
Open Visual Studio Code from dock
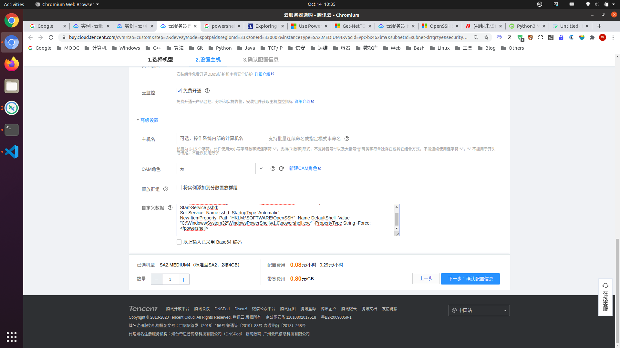point(12,152)
